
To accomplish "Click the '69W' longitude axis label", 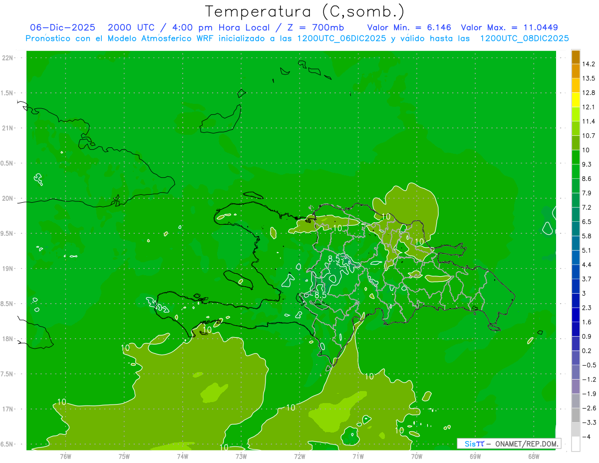I will pos(475,457).
